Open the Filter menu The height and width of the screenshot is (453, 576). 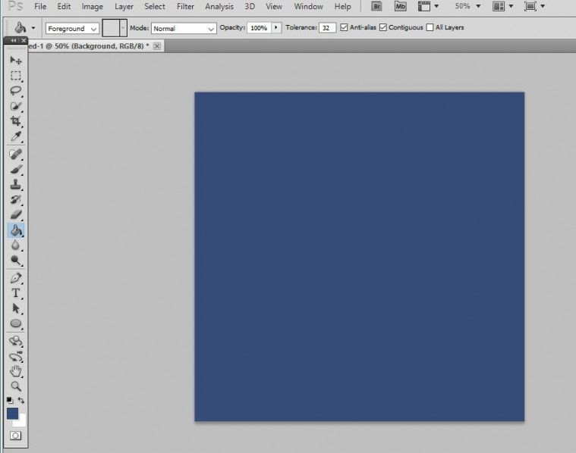pos(185,7)
